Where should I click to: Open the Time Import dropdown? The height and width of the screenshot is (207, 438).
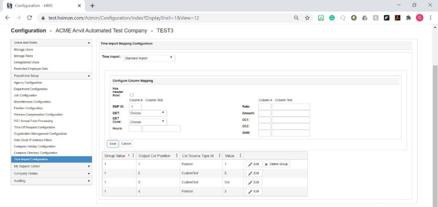[149, 58]
